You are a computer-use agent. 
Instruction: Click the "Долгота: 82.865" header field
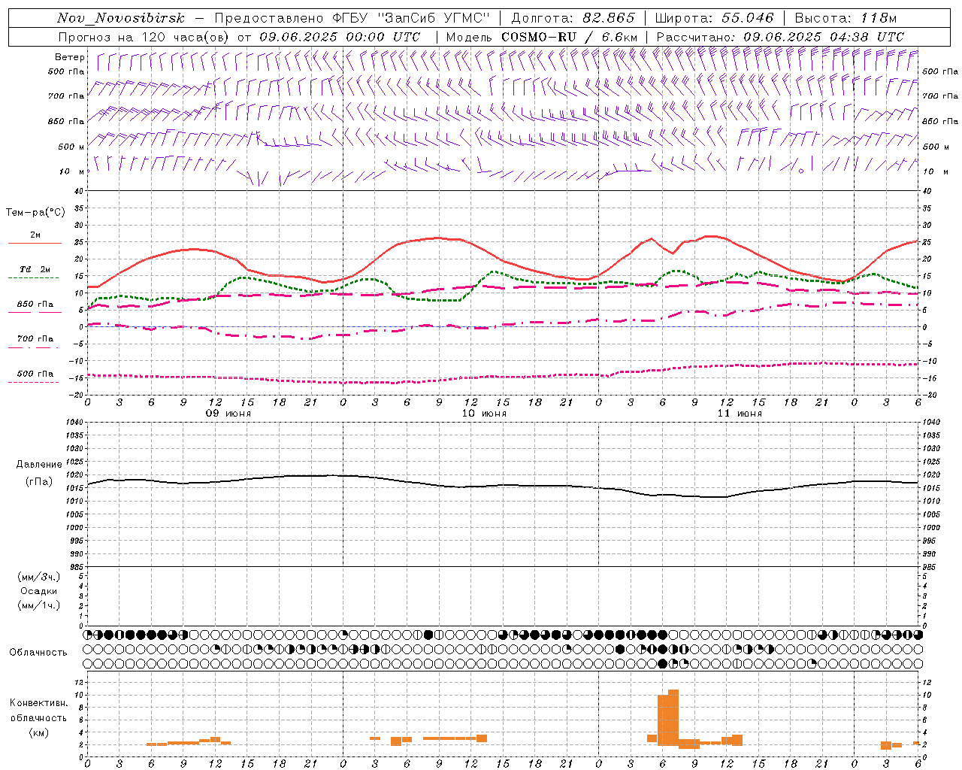pyautogui.click(x=572, y=18)
